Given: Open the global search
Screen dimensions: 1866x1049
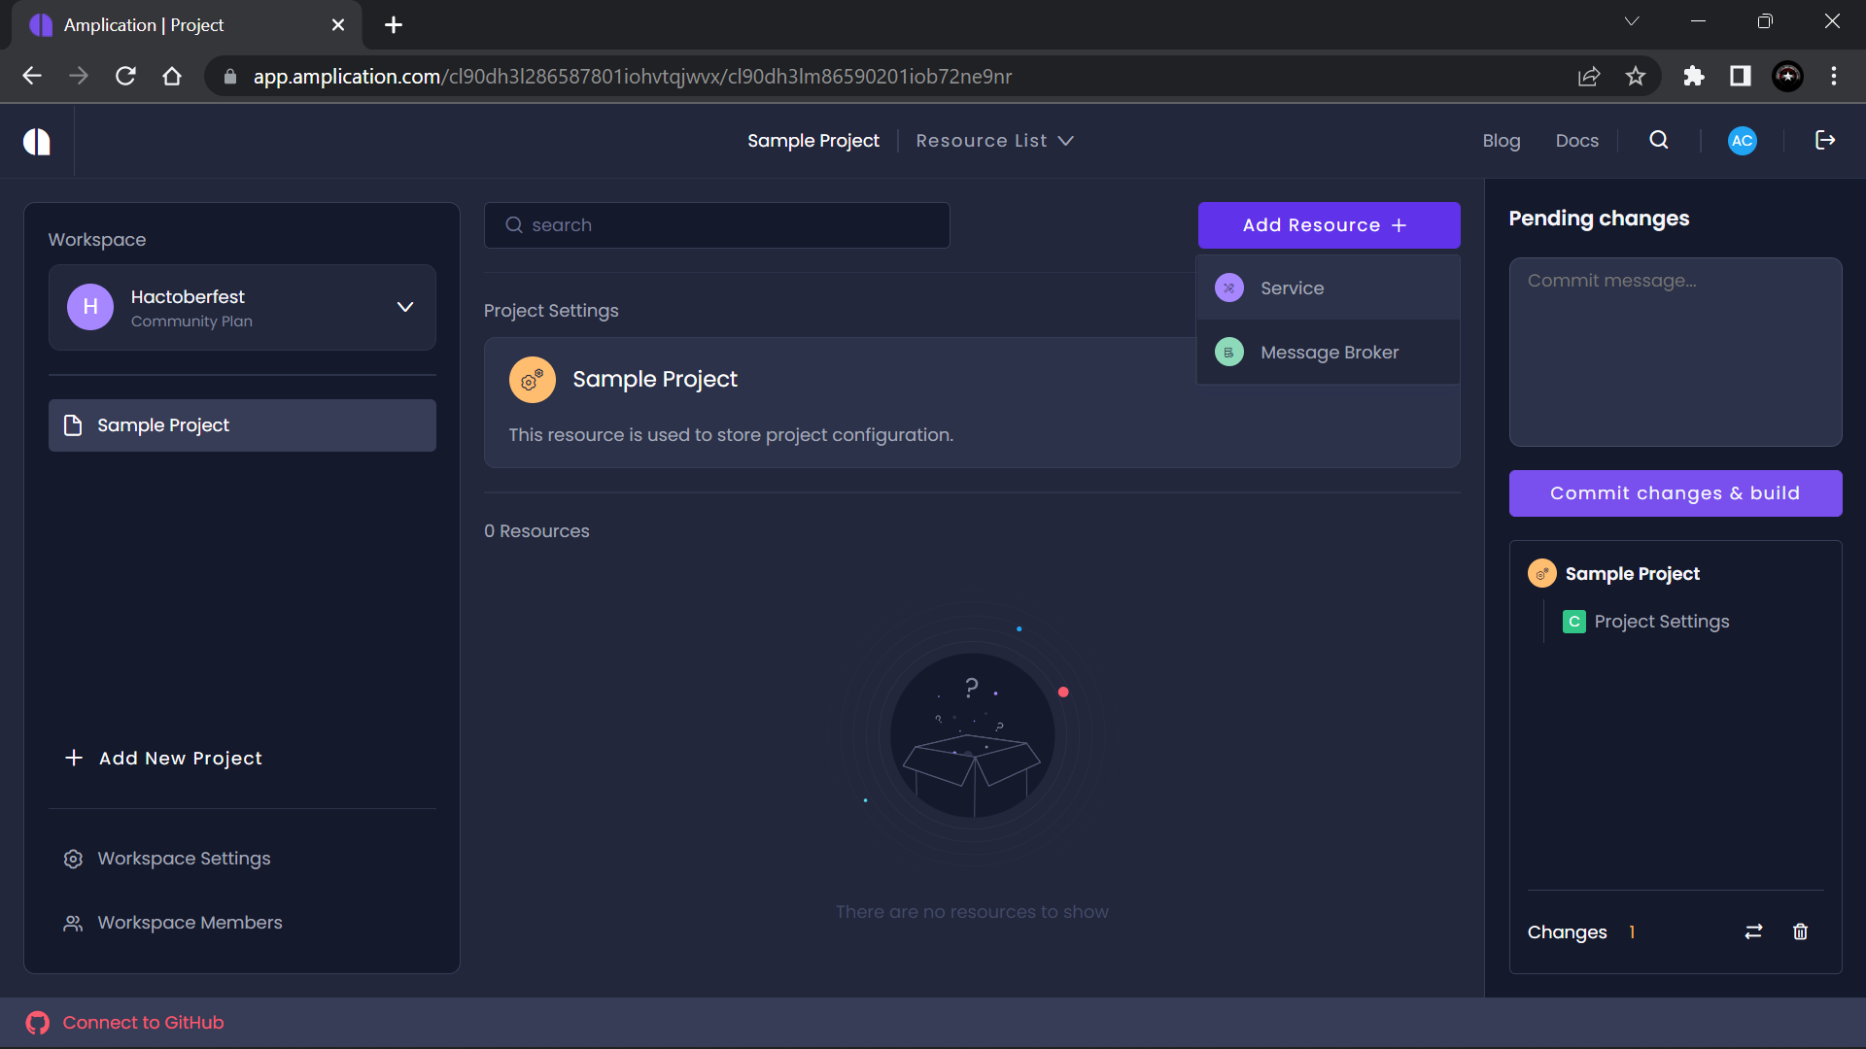Looking at the screenshot, I should coord(1658,140).
